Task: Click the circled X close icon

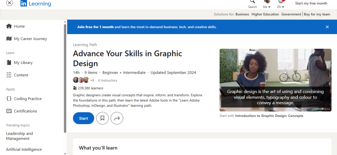Action: [x=10, y=3]
